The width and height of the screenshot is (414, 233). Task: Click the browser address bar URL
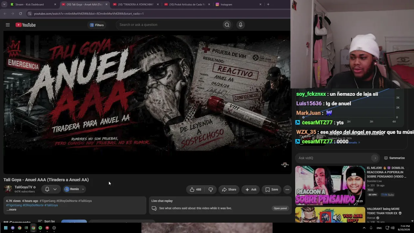(x=89, y=14)
